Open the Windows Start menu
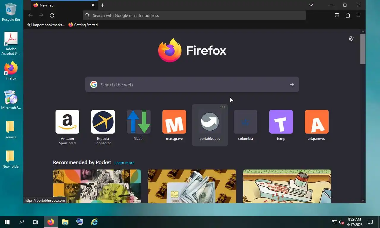Image resolution: width=380 pixels, height=228 pixels. click(x=7, y=222)
